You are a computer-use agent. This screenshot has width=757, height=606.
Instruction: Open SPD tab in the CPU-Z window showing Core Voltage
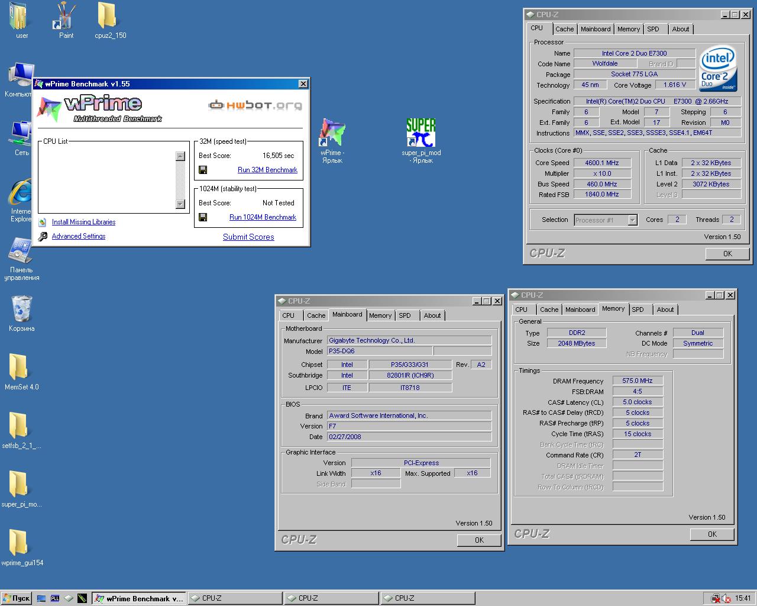(x=653, y=29)
